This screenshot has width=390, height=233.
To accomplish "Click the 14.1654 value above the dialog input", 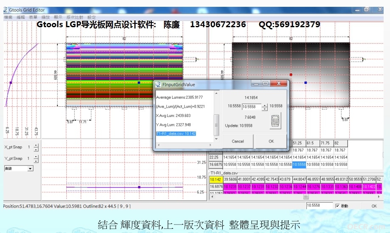I will (x=251, y=98).
